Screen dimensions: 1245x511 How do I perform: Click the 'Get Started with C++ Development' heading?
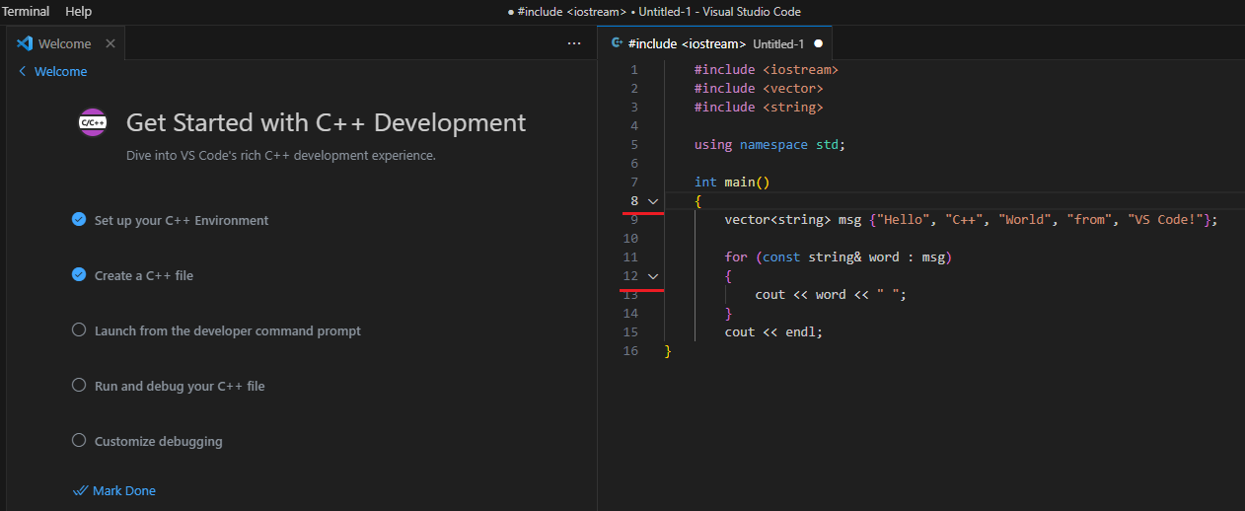coord(326,122)
